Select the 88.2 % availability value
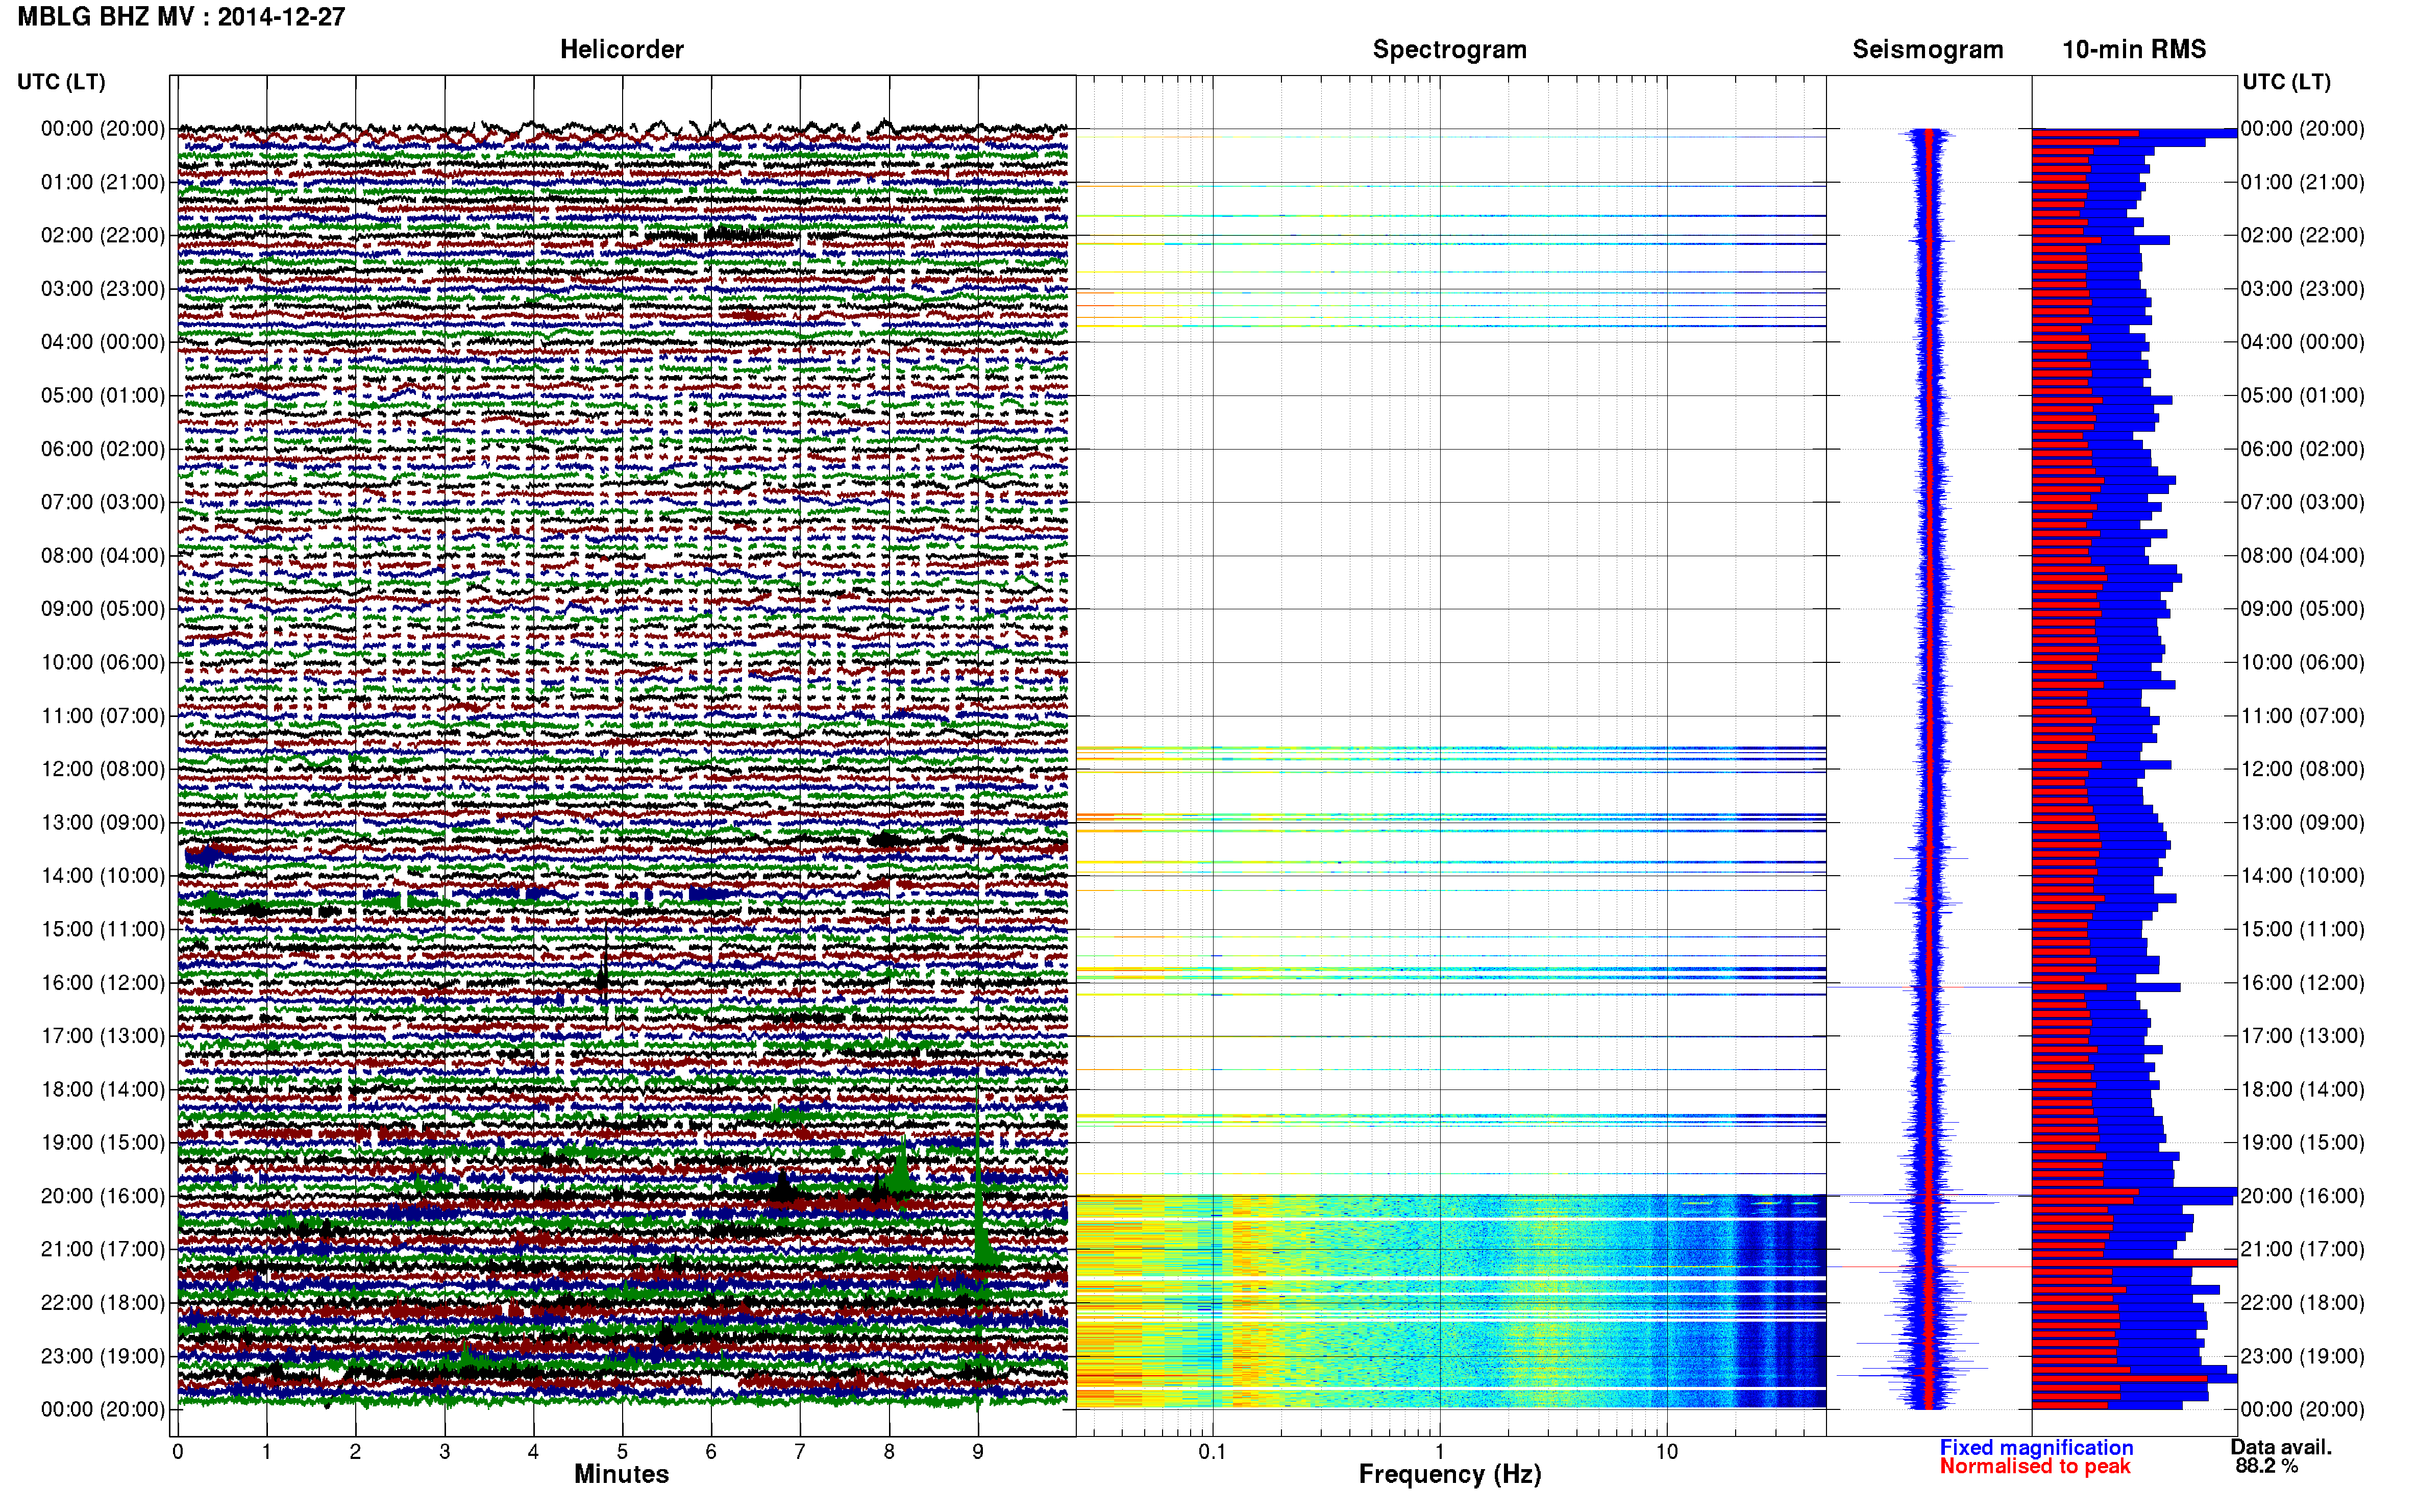Viewport: 2419px width, 1512px height. [x=2266, y=1466]
